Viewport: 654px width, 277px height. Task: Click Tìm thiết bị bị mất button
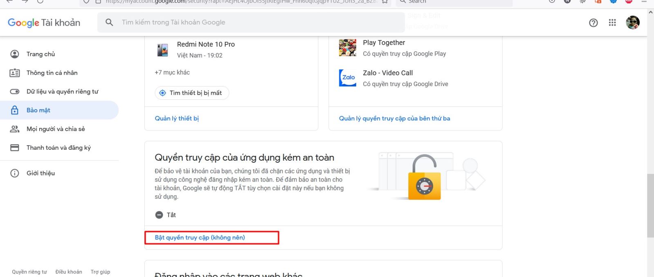click(192, 93)
